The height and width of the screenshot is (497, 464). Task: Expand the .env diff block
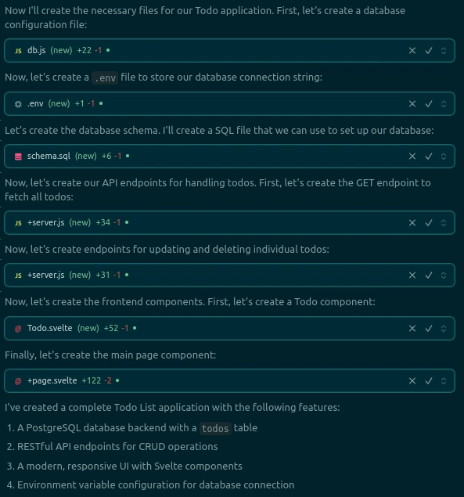(x=444, y=103)
